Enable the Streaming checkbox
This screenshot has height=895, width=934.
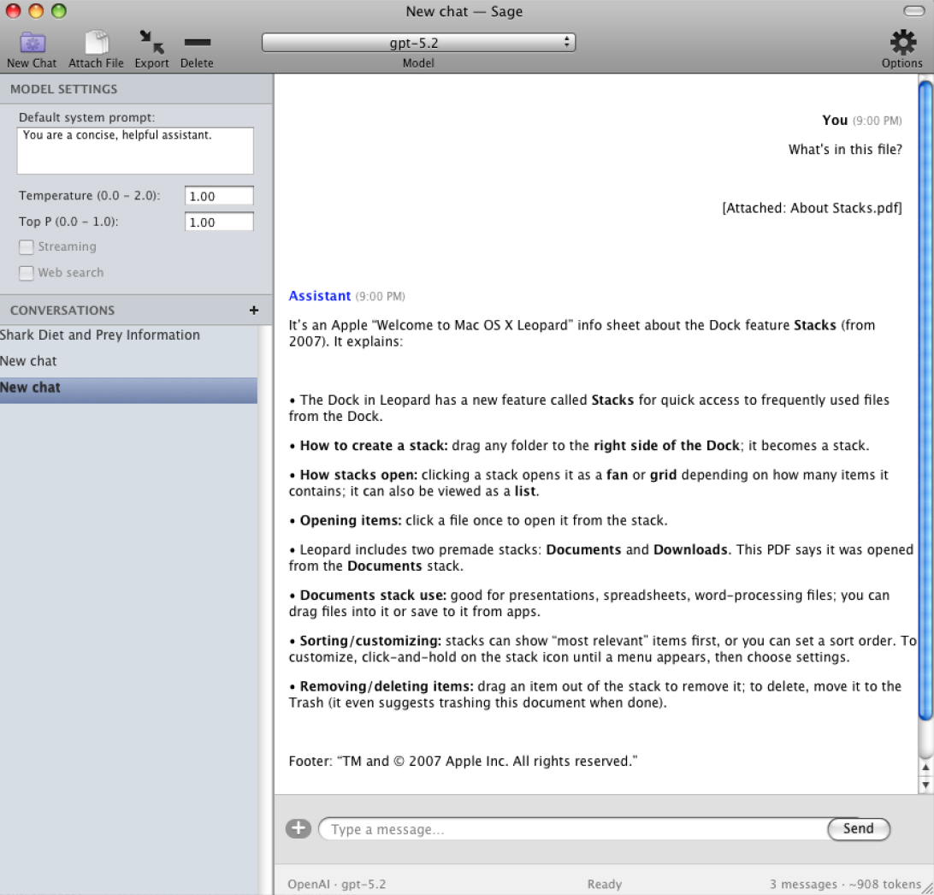[x=27, y=246]
